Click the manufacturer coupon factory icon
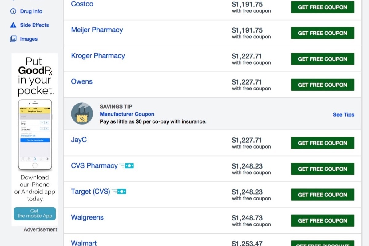The image size is (369, 246). (82, 113)
